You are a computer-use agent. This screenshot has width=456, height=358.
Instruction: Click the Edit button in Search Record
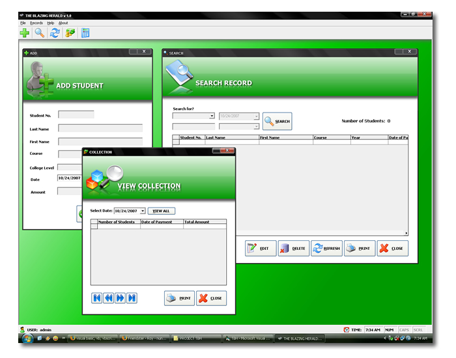[x=260, y=248]
